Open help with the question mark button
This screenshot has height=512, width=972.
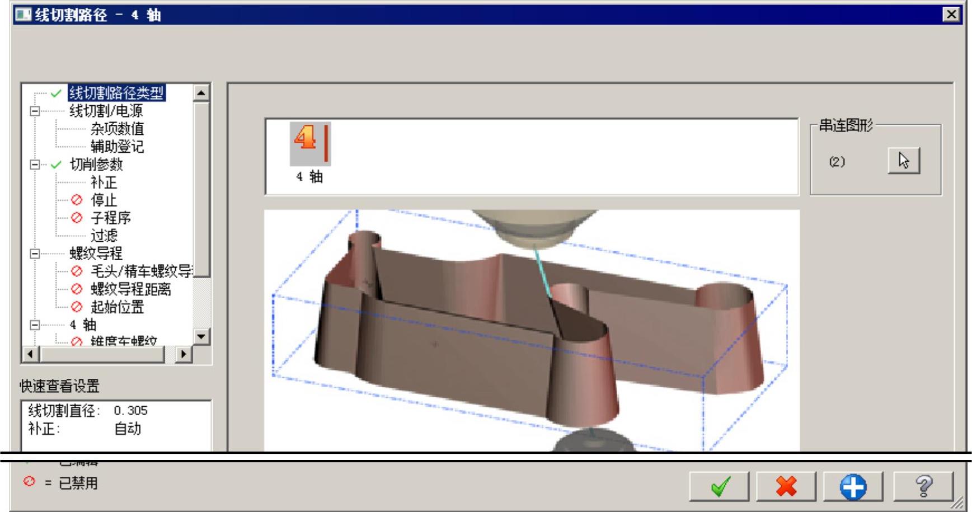pos(923,486)
